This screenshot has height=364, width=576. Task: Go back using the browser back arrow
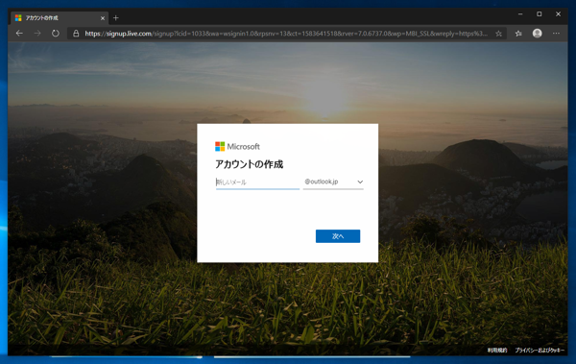click(19, 34)
